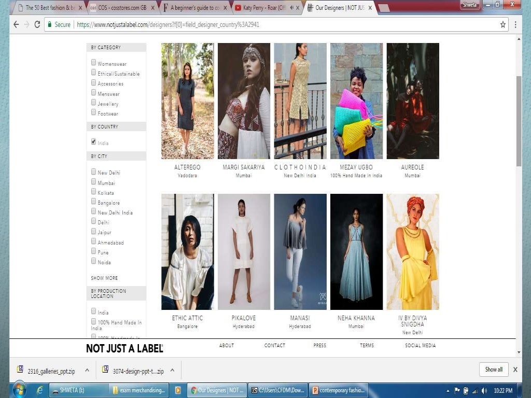Uncheck the India country filter
531x398 pixels.
93,142
